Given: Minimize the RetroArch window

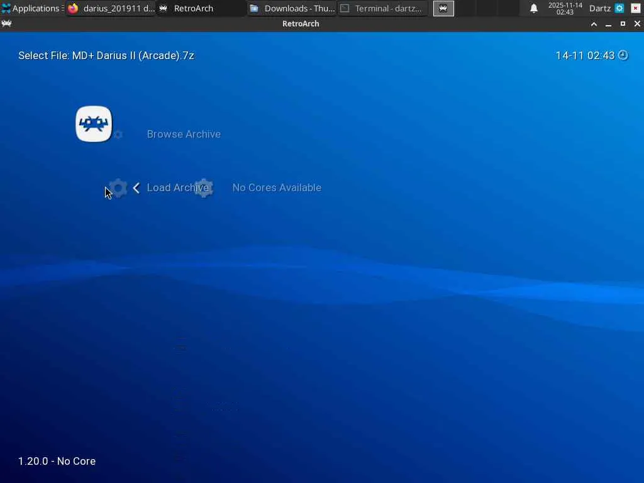Looking at the screenshot, I should [x=608, y=24].
